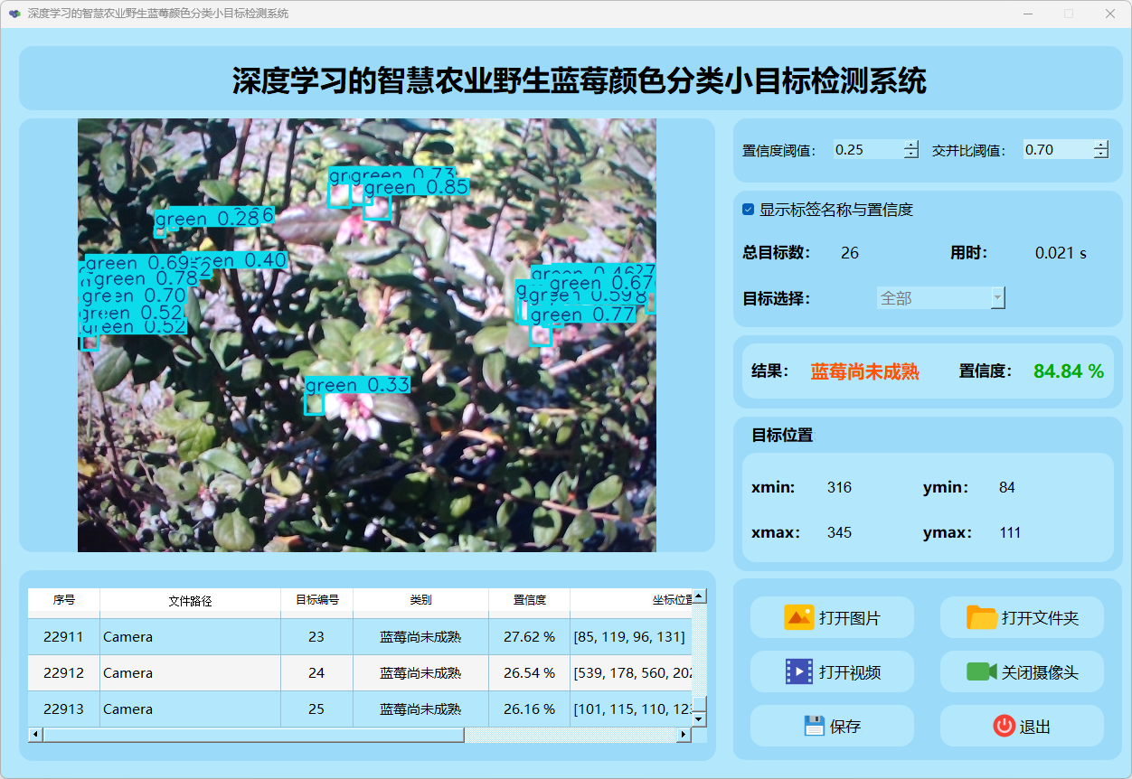Image resolution: width=1132 pixels, height=779 pixels.
Task: Increase the 置信度阈值 value with up arrow
Action: 910,145
